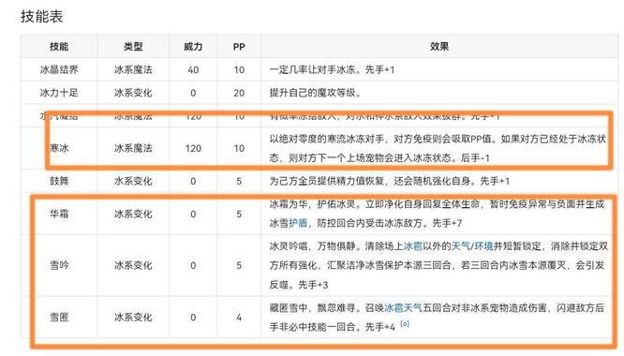Click the skill name 雪匿
The height and width of the screenshot is (356, 624).
point(59,317)
